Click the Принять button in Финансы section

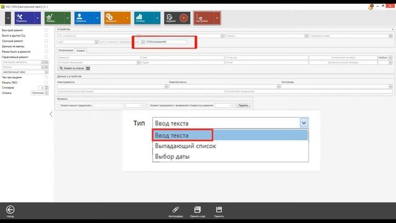point(243,105)
